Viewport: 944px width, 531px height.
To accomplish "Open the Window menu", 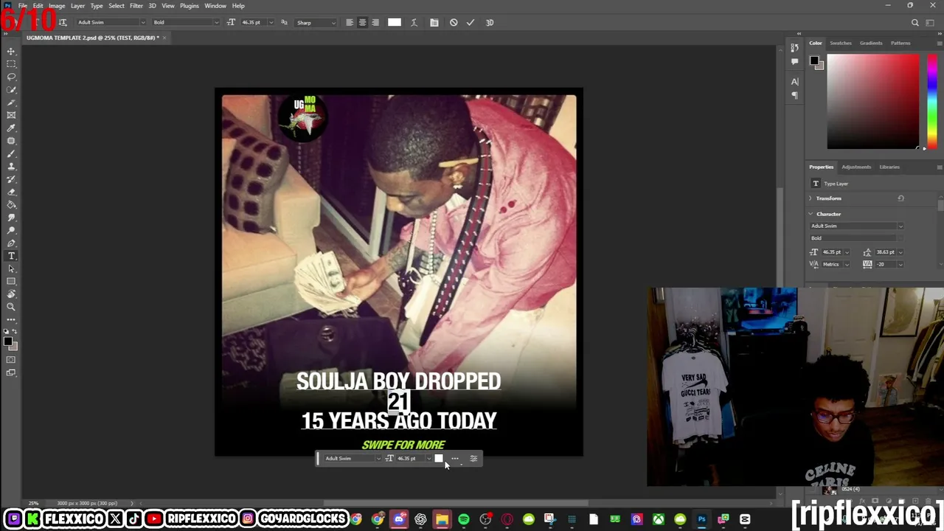I will 215,6.
